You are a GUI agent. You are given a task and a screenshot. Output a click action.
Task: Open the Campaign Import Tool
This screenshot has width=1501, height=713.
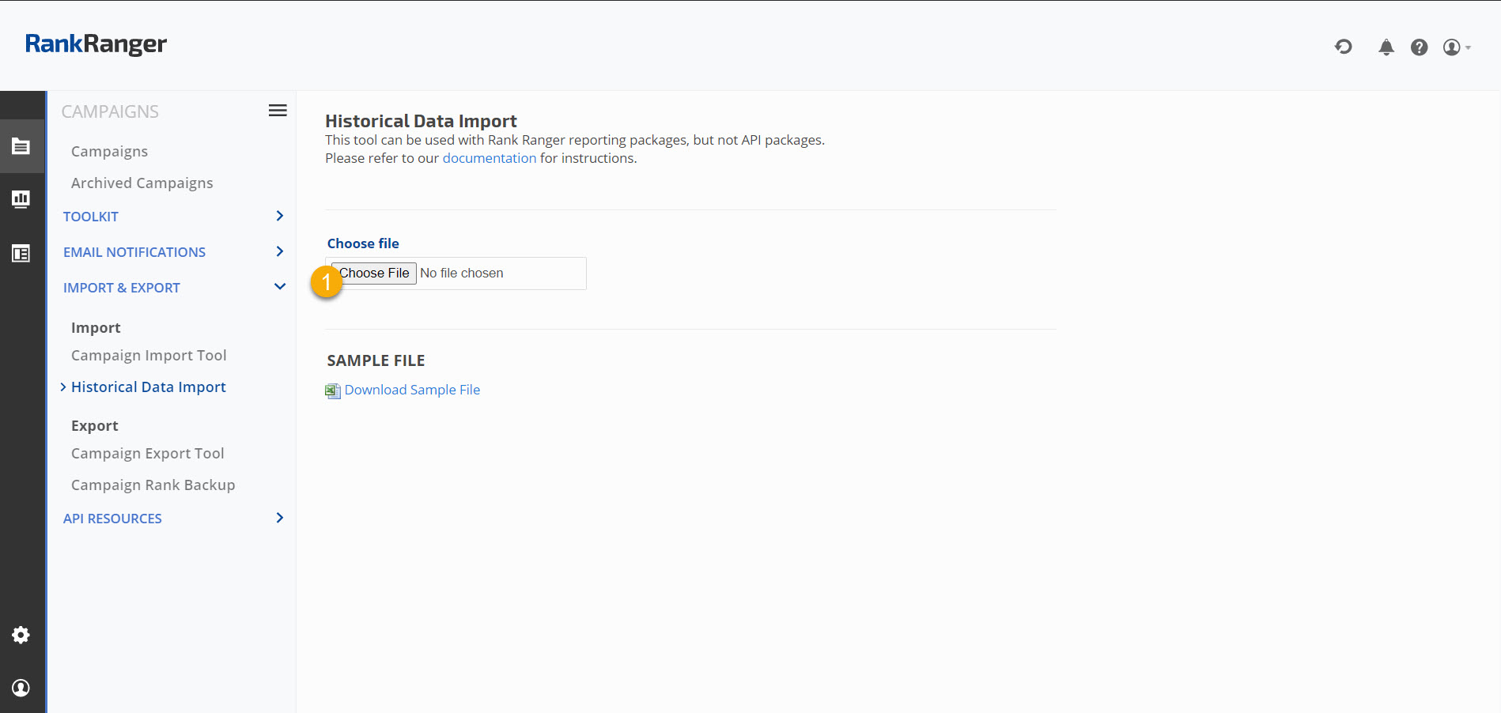149,356
